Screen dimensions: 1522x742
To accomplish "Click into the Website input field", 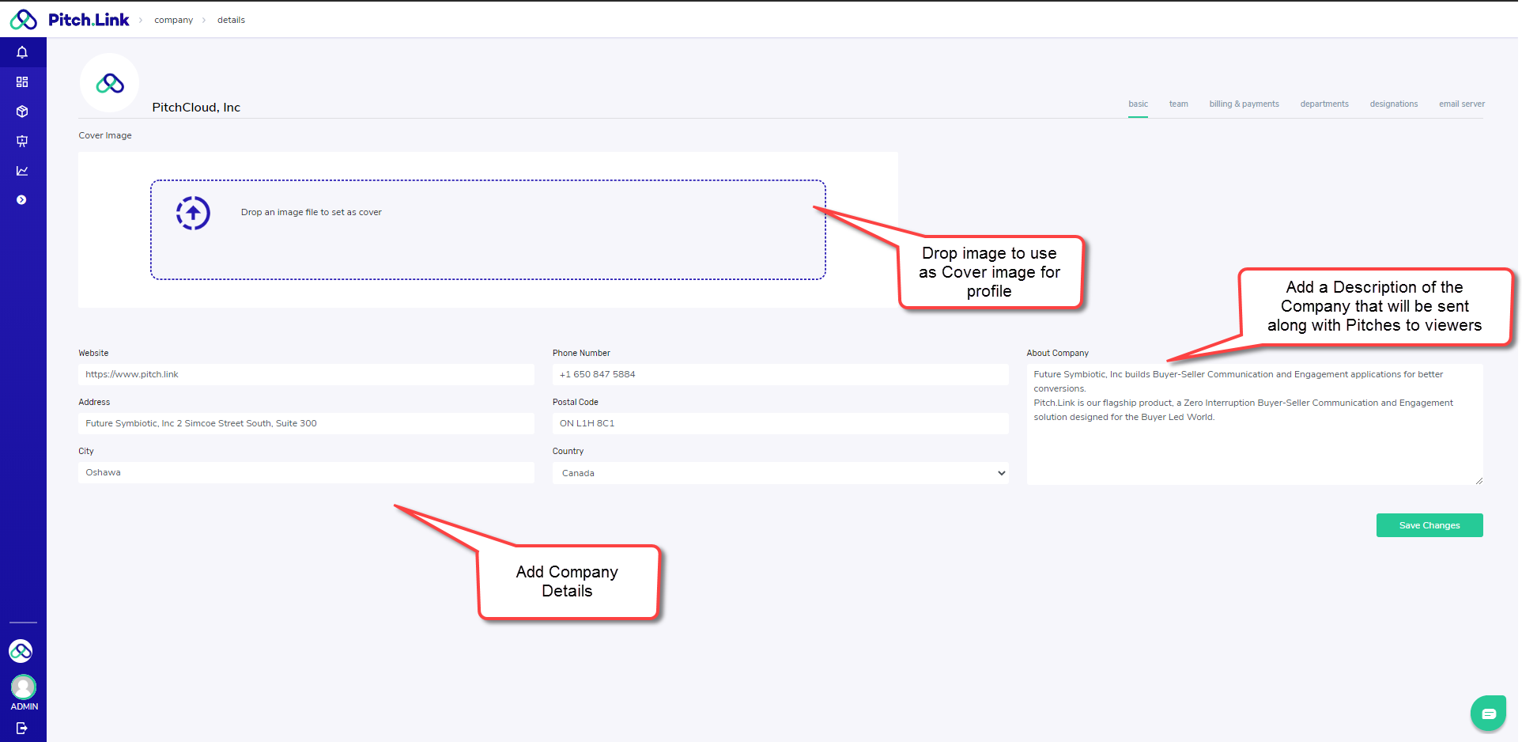I will click(306, 375).
